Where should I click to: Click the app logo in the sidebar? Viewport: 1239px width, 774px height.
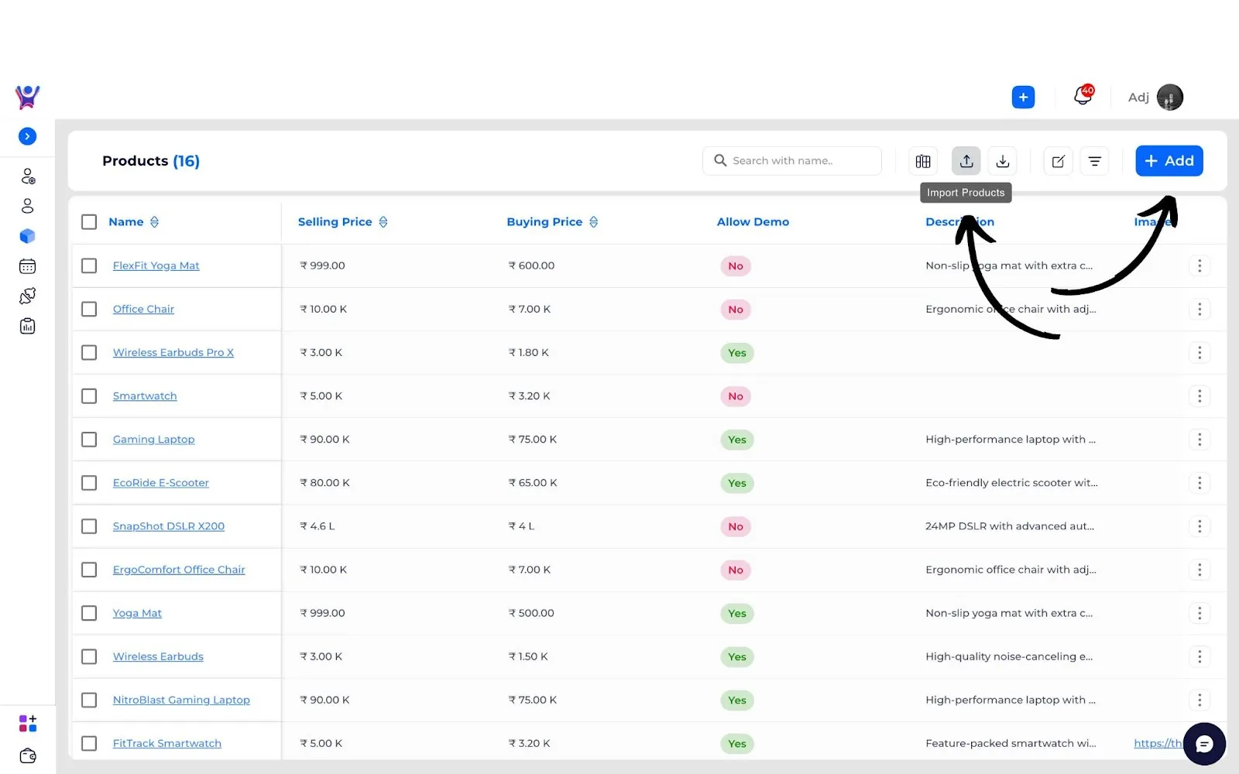(28, 97)
